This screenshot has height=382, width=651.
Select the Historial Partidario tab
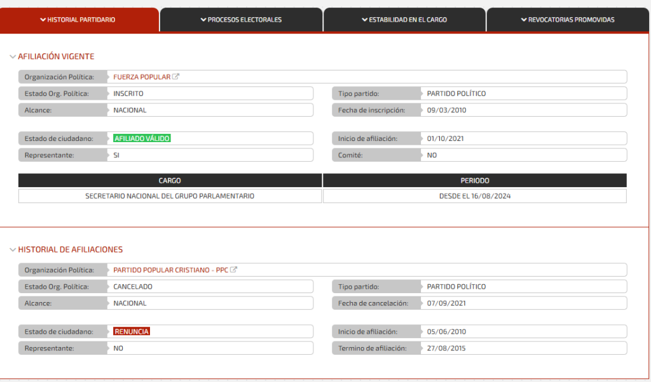(81, 20)
